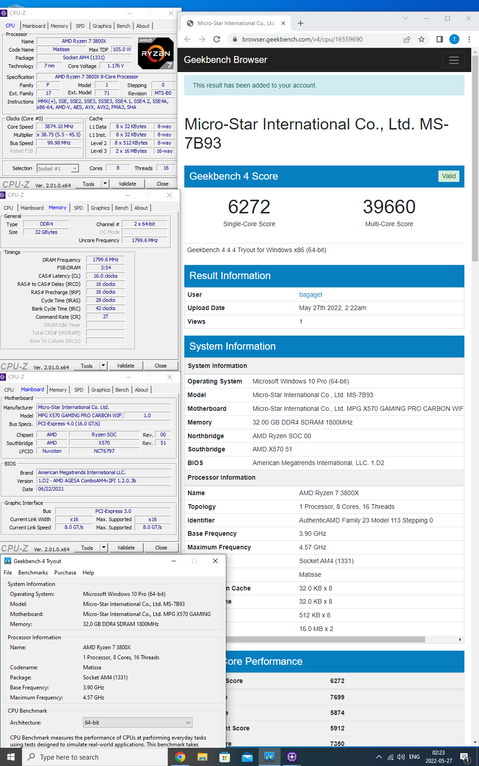Open Bench tab in Mainboard CPU-Z window
Image resolution: width=479 pixels, height=766 pixels.
click(122, 390)
